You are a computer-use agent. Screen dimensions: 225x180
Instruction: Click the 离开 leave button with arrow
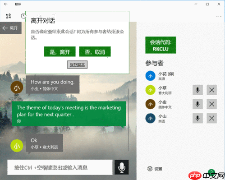point(11,28)
